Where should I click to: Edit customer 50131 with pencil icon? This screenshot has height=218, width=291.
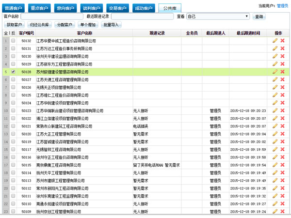[x=275, y=48]
